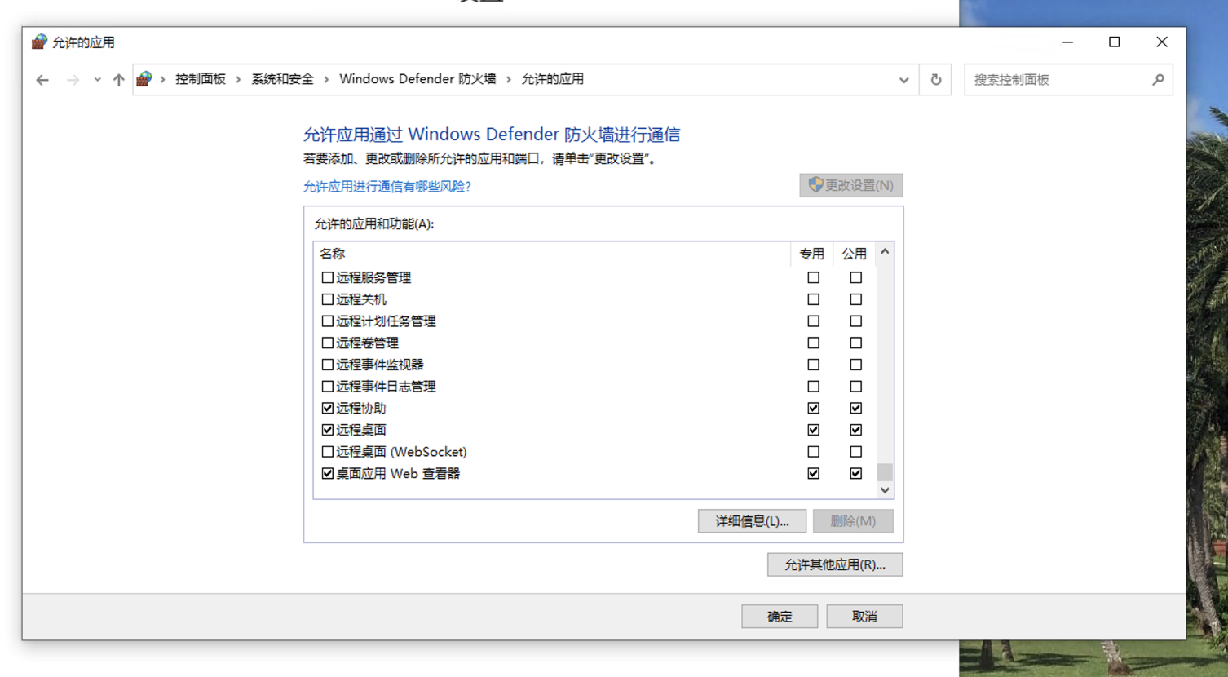This screenshot has height=677, width=1228.
Task: Toggle 远程事件日志管理 name checkbox
Action: coord(328,387)
